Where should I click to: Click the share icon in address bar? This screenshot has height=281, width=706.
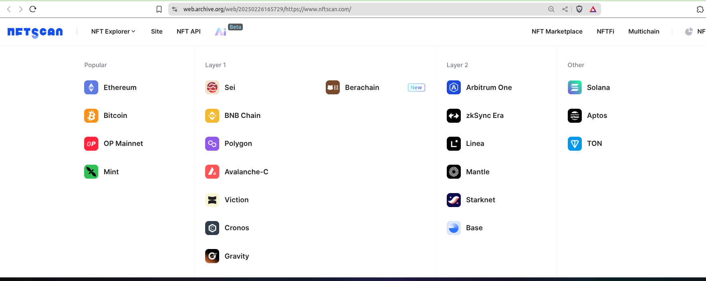(x=565, y=9)
